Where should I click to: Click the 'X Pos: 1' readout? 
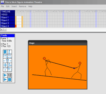tap(4, 44)
